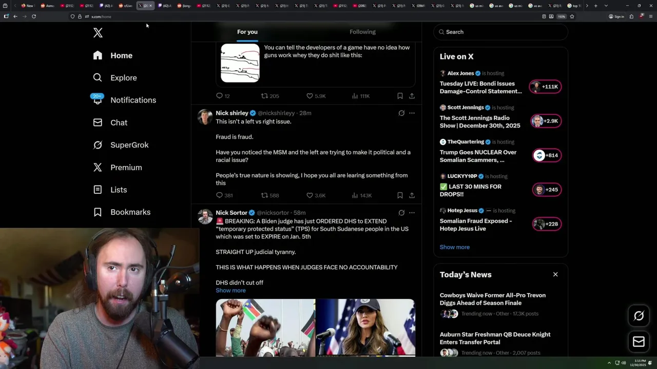Open Nick Sortor's profile name
This screenshot has width=657, height=369.
231,213
